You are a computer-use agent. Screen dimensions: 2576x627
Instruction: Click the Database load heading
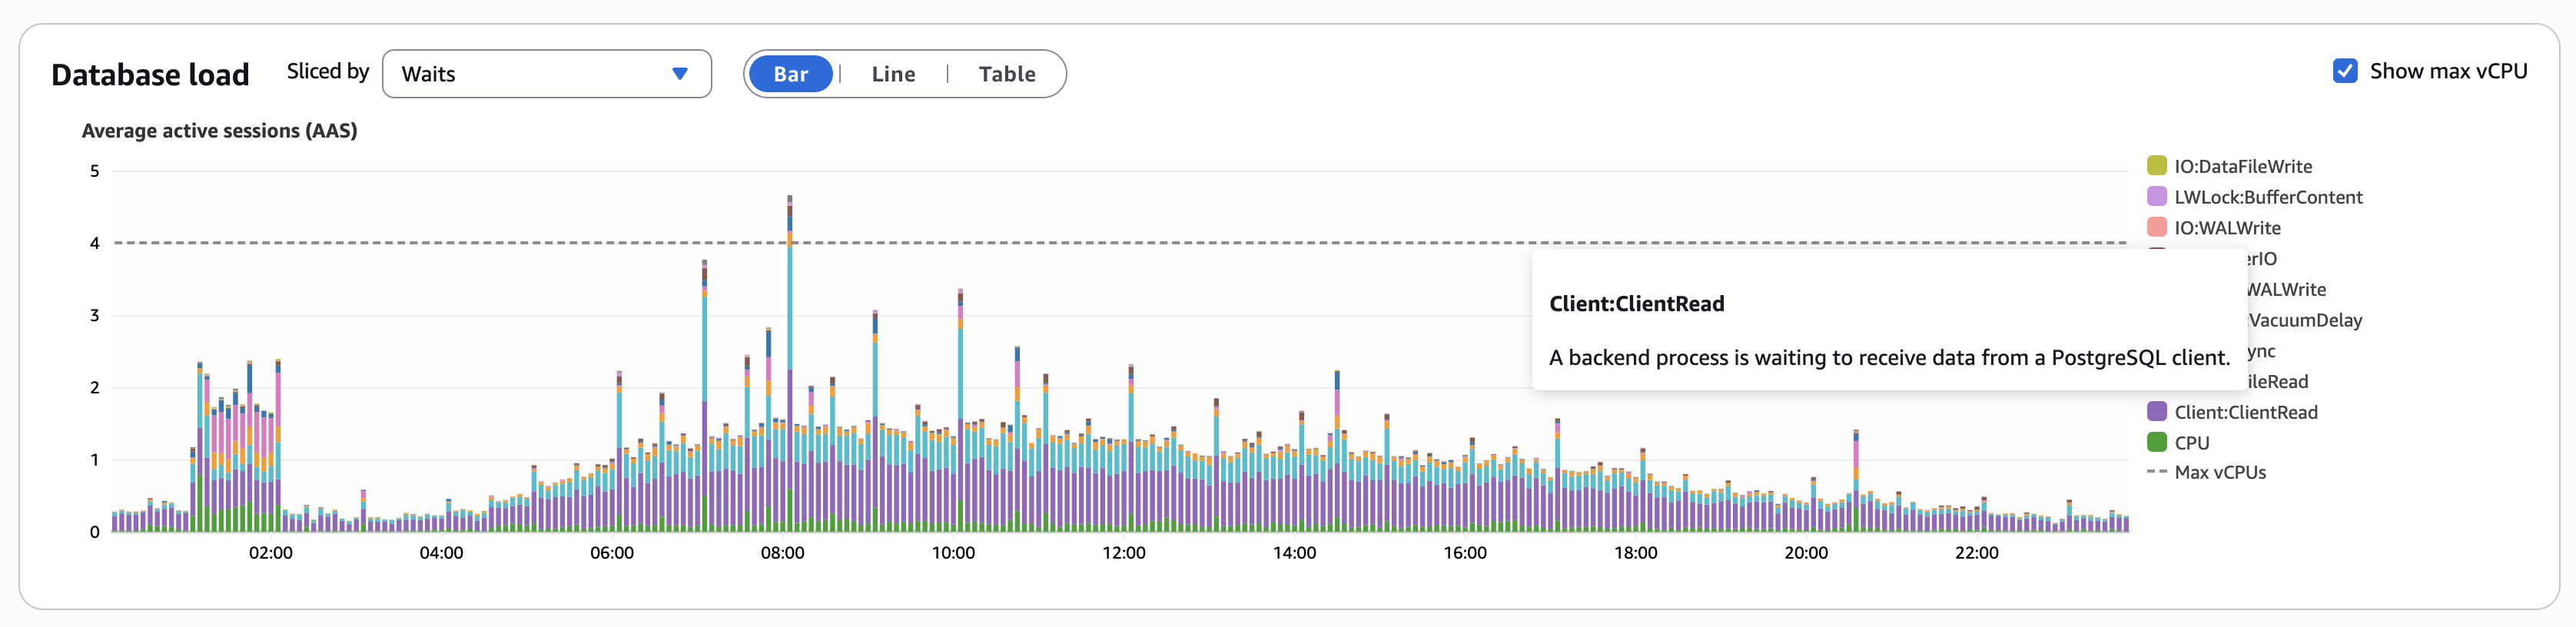pos(150,75)
